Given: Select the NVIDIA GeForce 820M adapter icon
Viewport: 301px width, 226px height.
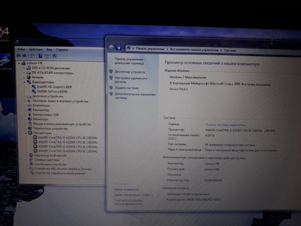Looking at the screenshot, I should 34,91.
